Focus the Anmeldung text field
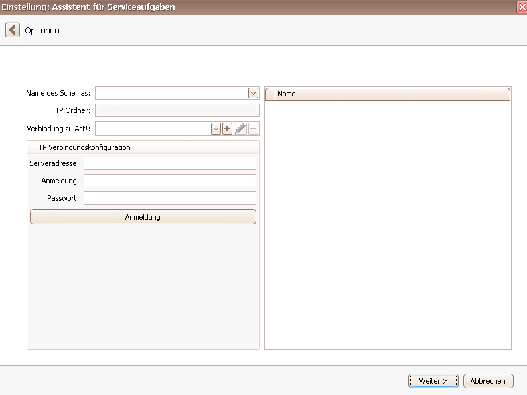Viewport: 527px width, 395px height. coord(170,181)
